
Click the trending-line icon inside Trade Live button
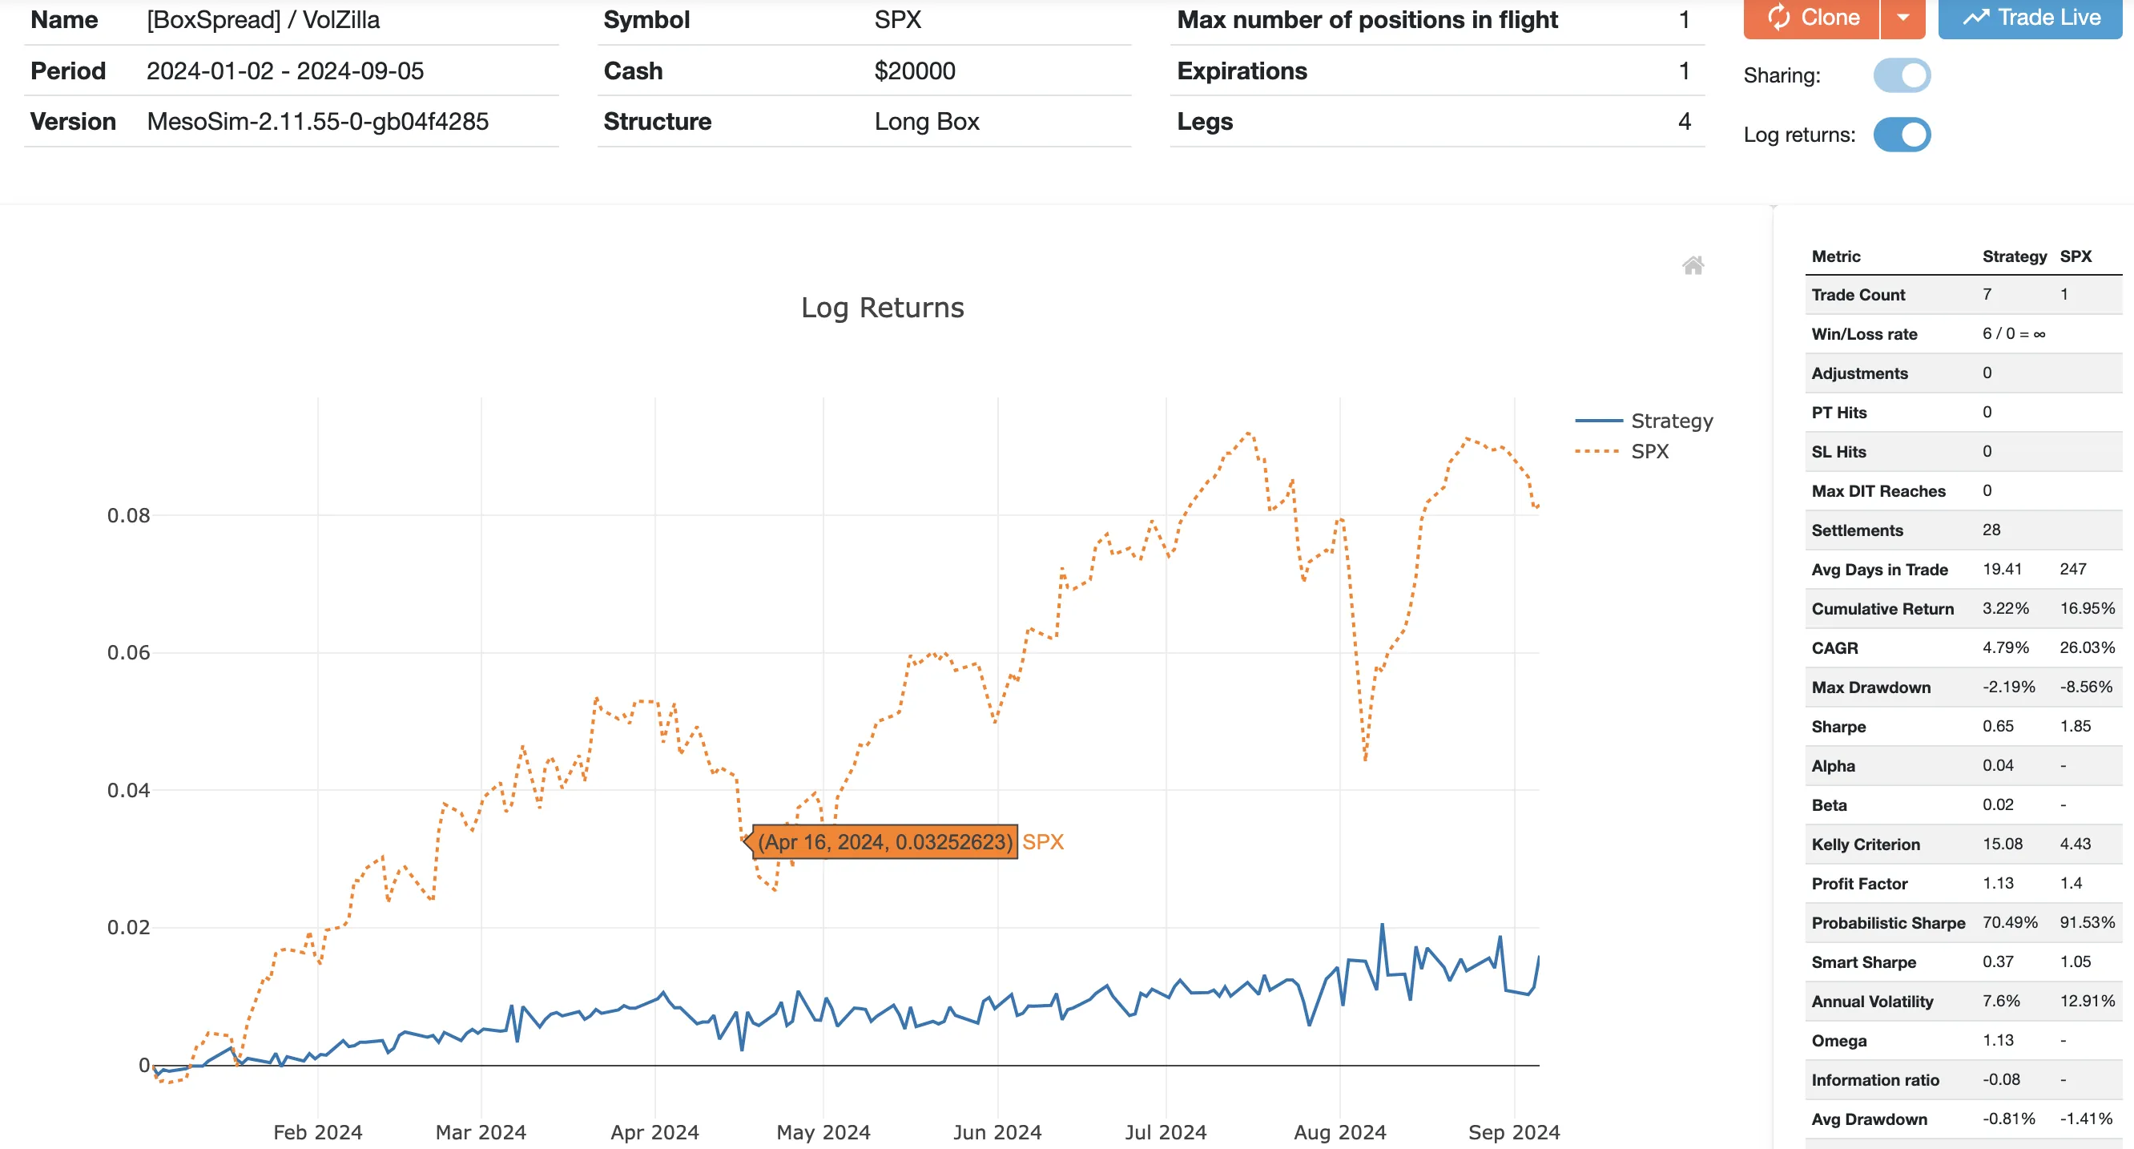coord(1978,17)
